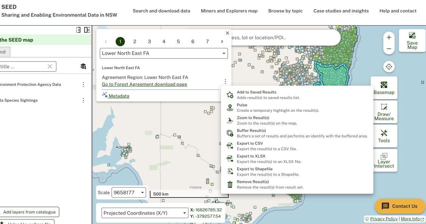Open the Privacy Policy link

(384, 219)
